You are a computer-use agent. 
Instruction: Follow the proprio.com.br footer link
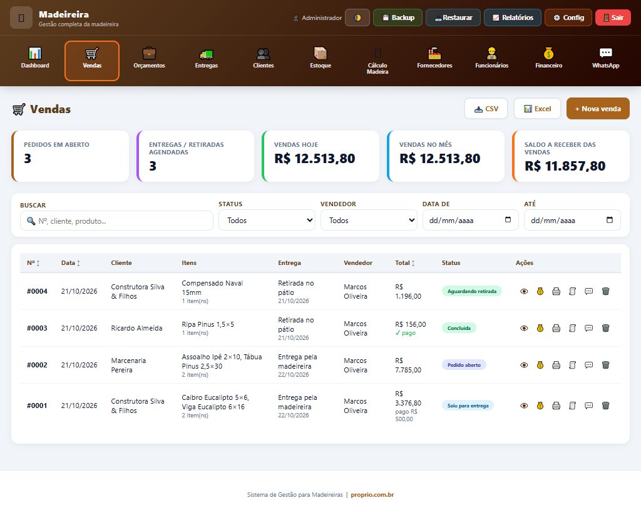point(372,494)
